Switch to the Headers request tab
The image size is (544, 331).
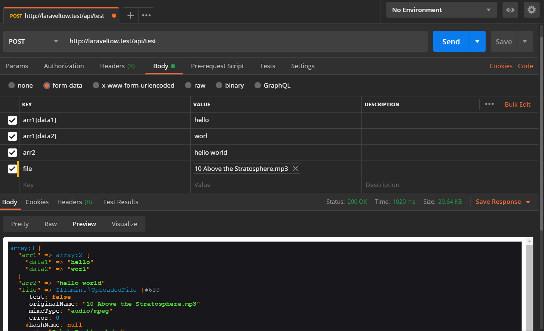pyautogui.click(x=117, y=66)
